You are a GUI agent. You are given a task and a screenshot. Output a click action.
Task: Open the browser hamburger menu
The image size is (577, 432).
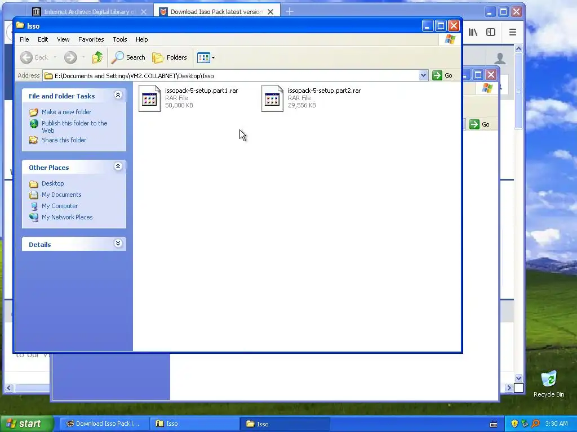point(513,32)
